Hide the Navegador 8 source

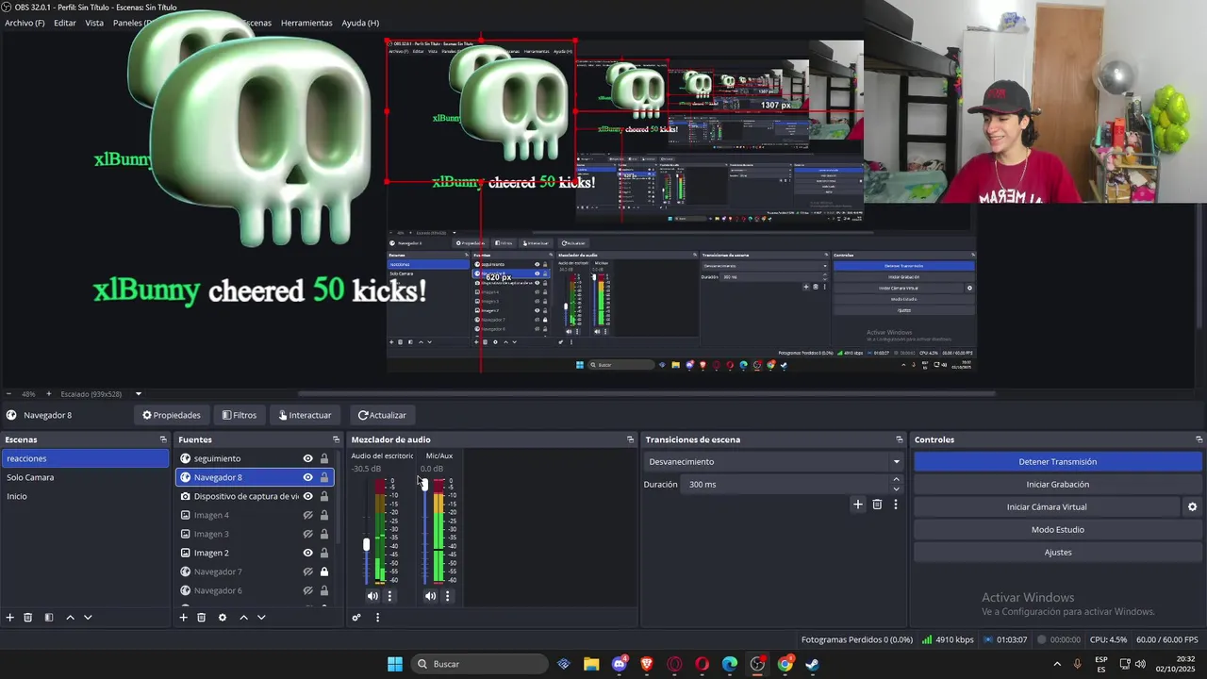point(307,477)
